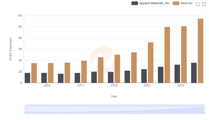The width and height of the screenshot is (209, 120).
Task: Click the y-axis label 6B
Action: click(20, 16)
